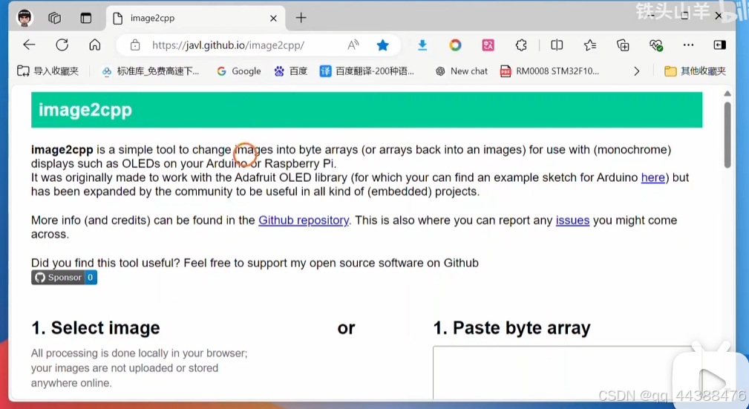The image size is (749, 409).
Task: Open the RM0008 STM32F10 bookmark
Action: point(549,71)
